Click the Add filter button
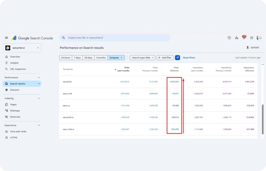This screenshot has height=171, width=266. coord(165,57)
